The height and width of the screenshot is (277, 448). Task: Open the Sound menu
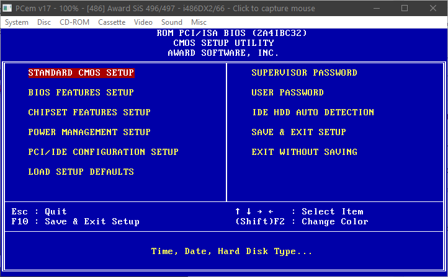pyautogui.click(x=172, y=22)
